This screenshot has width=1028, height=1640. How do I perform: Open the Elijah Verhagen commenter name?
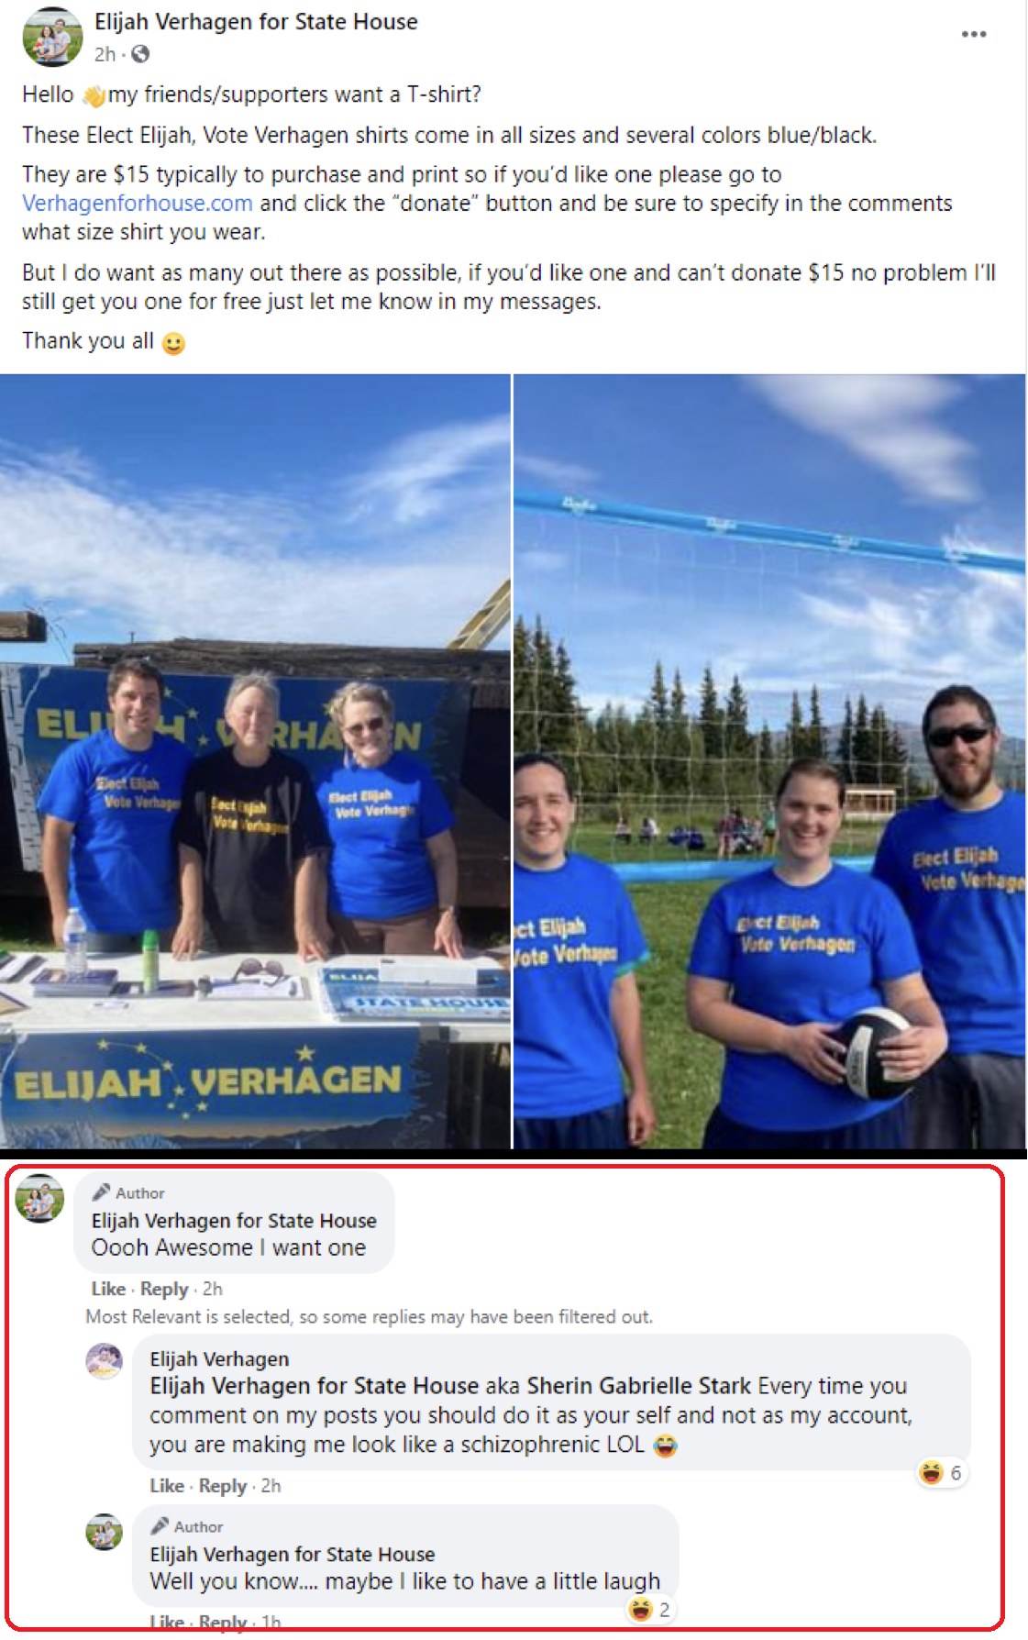(x=219, y=1358)
